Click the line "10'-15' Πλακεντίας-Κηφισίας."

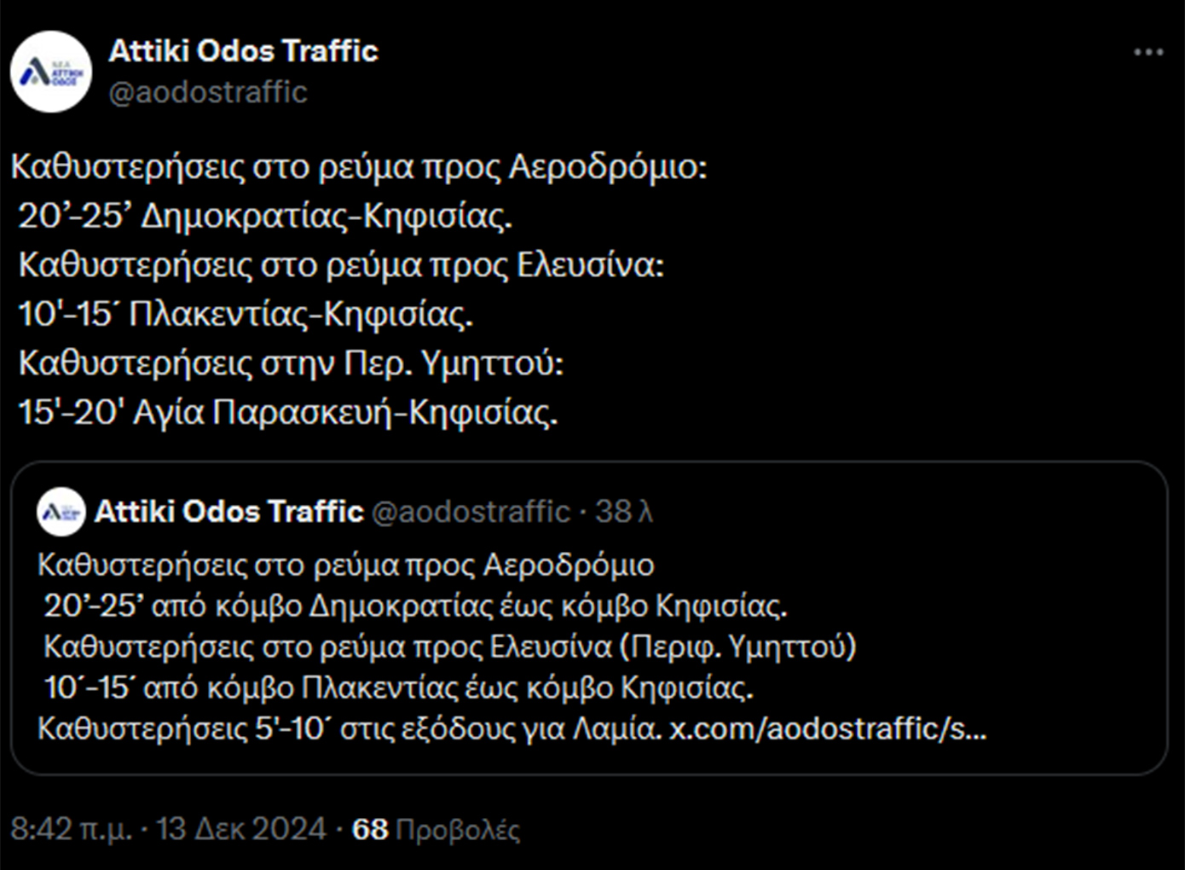click(x=246, y=315)
